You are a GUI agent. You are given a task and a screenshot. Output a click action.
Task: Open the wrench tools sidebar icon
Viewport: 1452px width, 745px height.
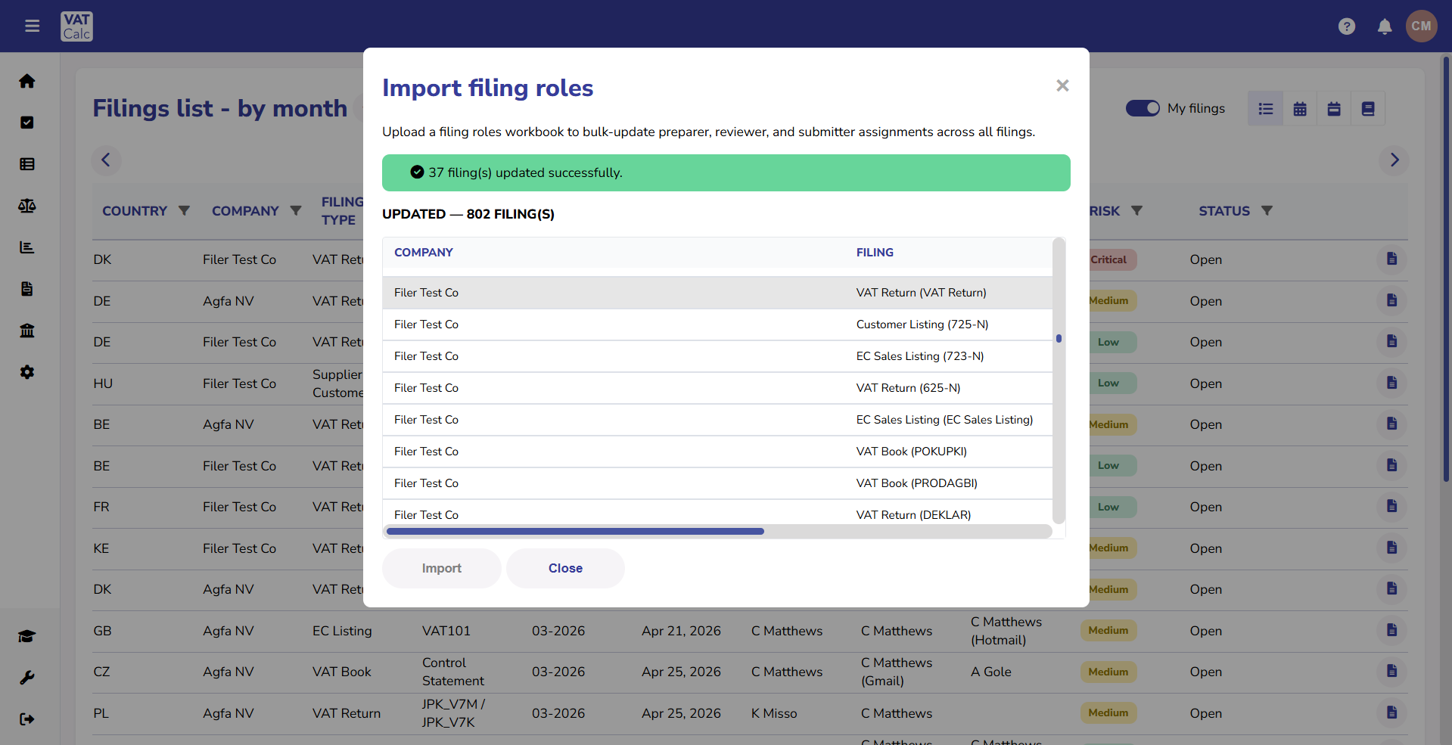(27, 678)
